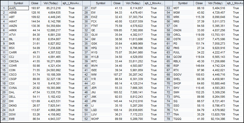244x123 pixels.
Task: Click the FTNT symbol cell
Action: (101, 26)
